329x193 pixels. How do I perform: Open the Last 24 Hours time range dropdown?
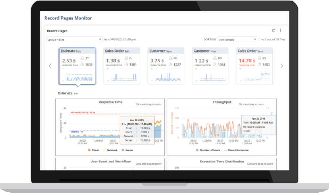74,39
